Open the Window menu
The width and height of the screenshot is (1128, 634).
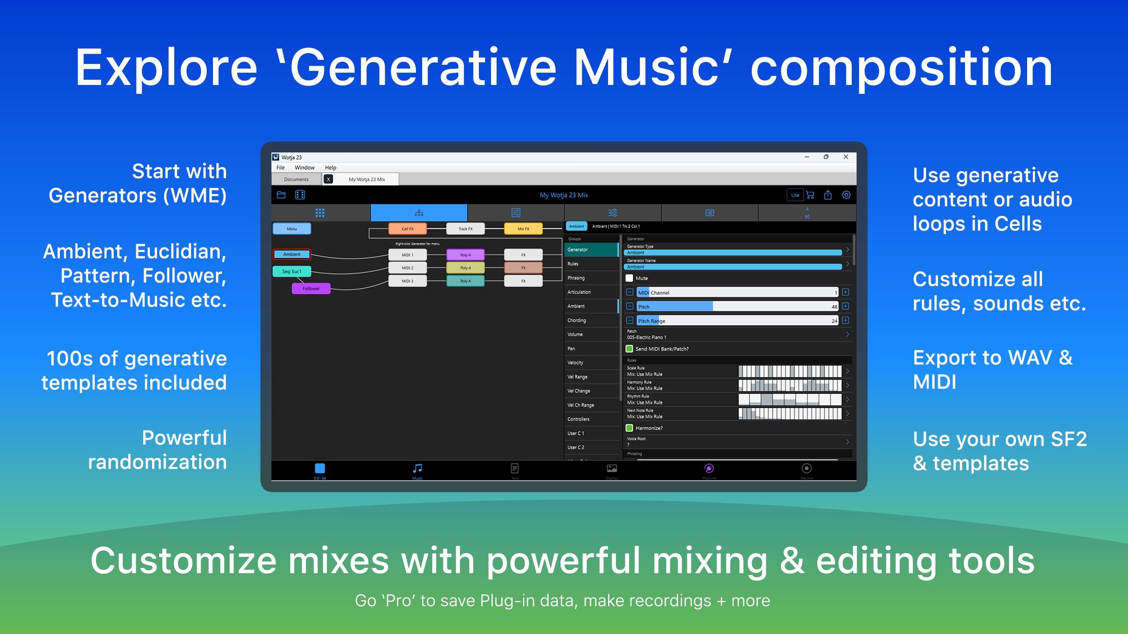click(304, 167)
